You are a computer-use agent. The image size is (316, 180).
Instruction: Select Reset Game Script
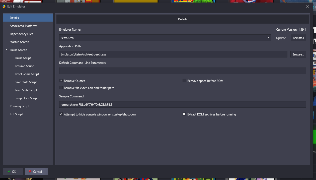(x=27, y=74)
